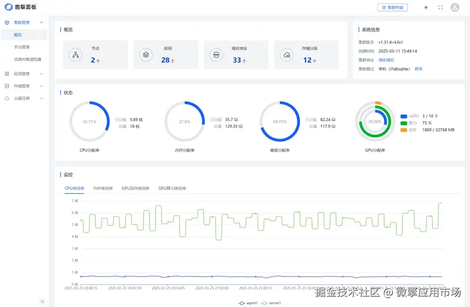Click the blue vGPU legend swatch
Viewport: 470px width, 307px height.
click(404, 116)
